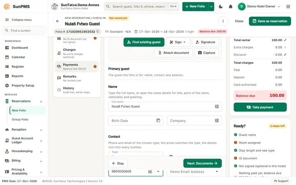The width and height of the screenshot is (296, 185).
Task: Click the Signature button
Action: pyautogui.click(x=206, y=42)
